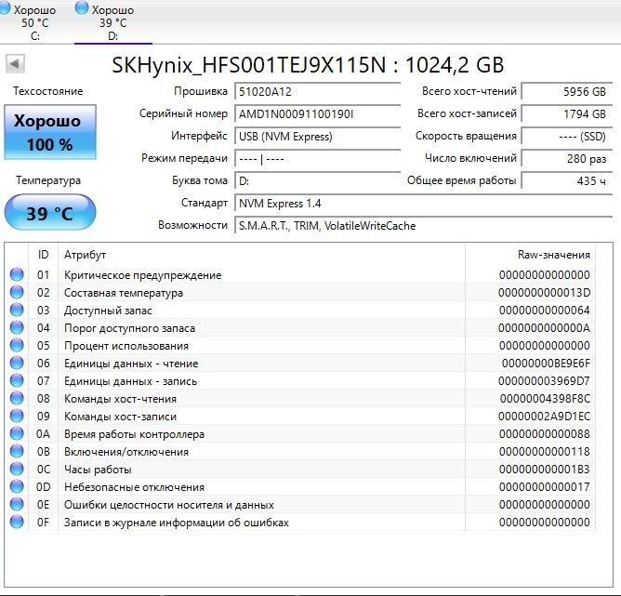Select the Команды хост-записи attribute
This screenshot has width=621, height=596.
[x=120, y=417]
